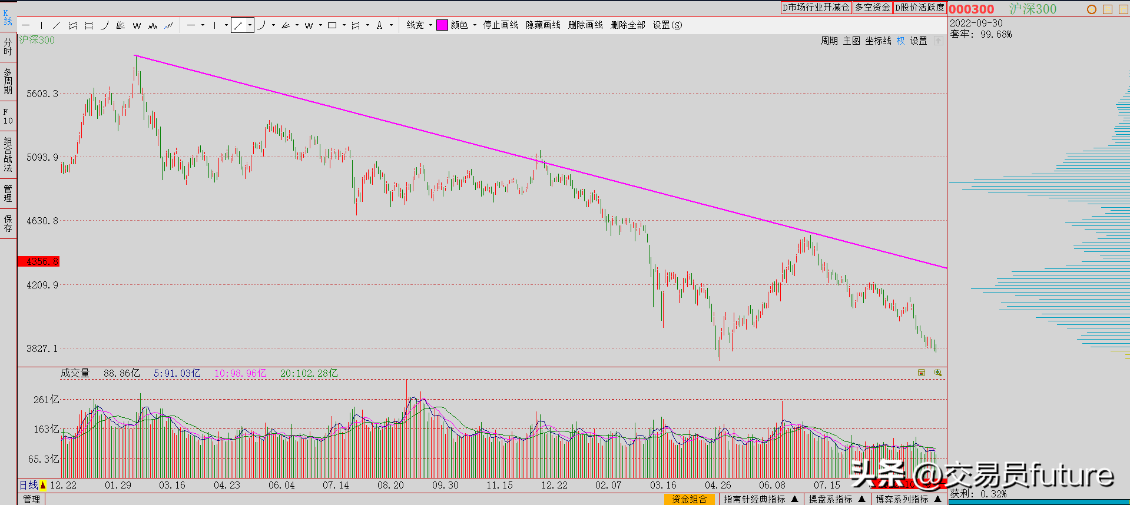Open the 线宽 line width dropdown
1130x505 pixels.
(x=419, y=25)
